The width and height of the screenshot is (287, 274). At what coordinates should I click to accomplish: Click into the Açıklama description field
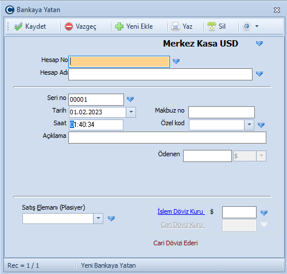click(167, 137)
